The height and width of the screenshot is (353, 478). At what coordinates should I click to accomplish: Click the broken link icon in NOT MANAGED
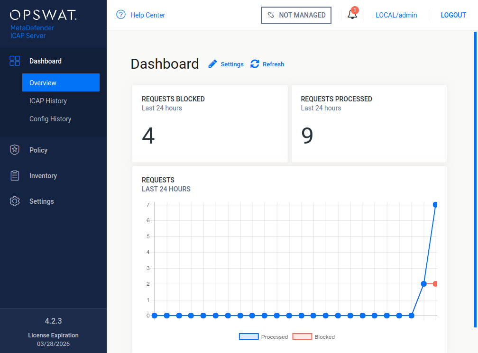271,15
